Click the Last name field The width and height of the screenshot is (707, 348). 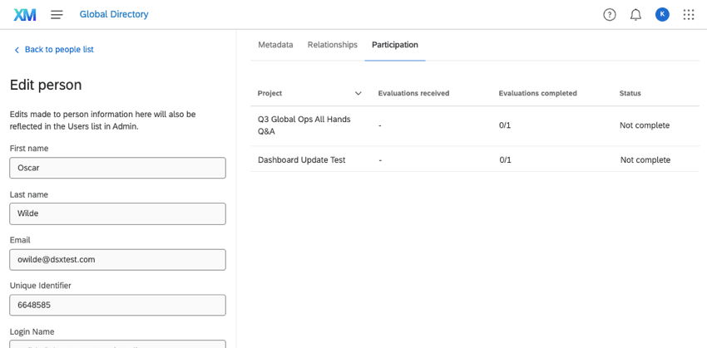117,213
